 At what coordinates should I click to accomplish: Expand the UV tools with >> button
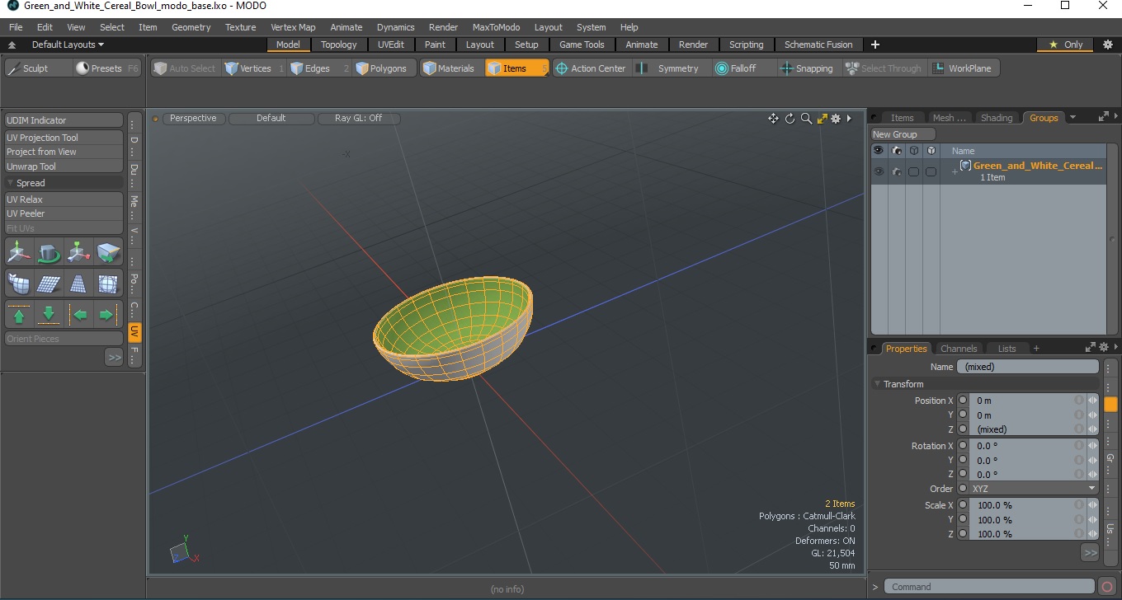114,358
